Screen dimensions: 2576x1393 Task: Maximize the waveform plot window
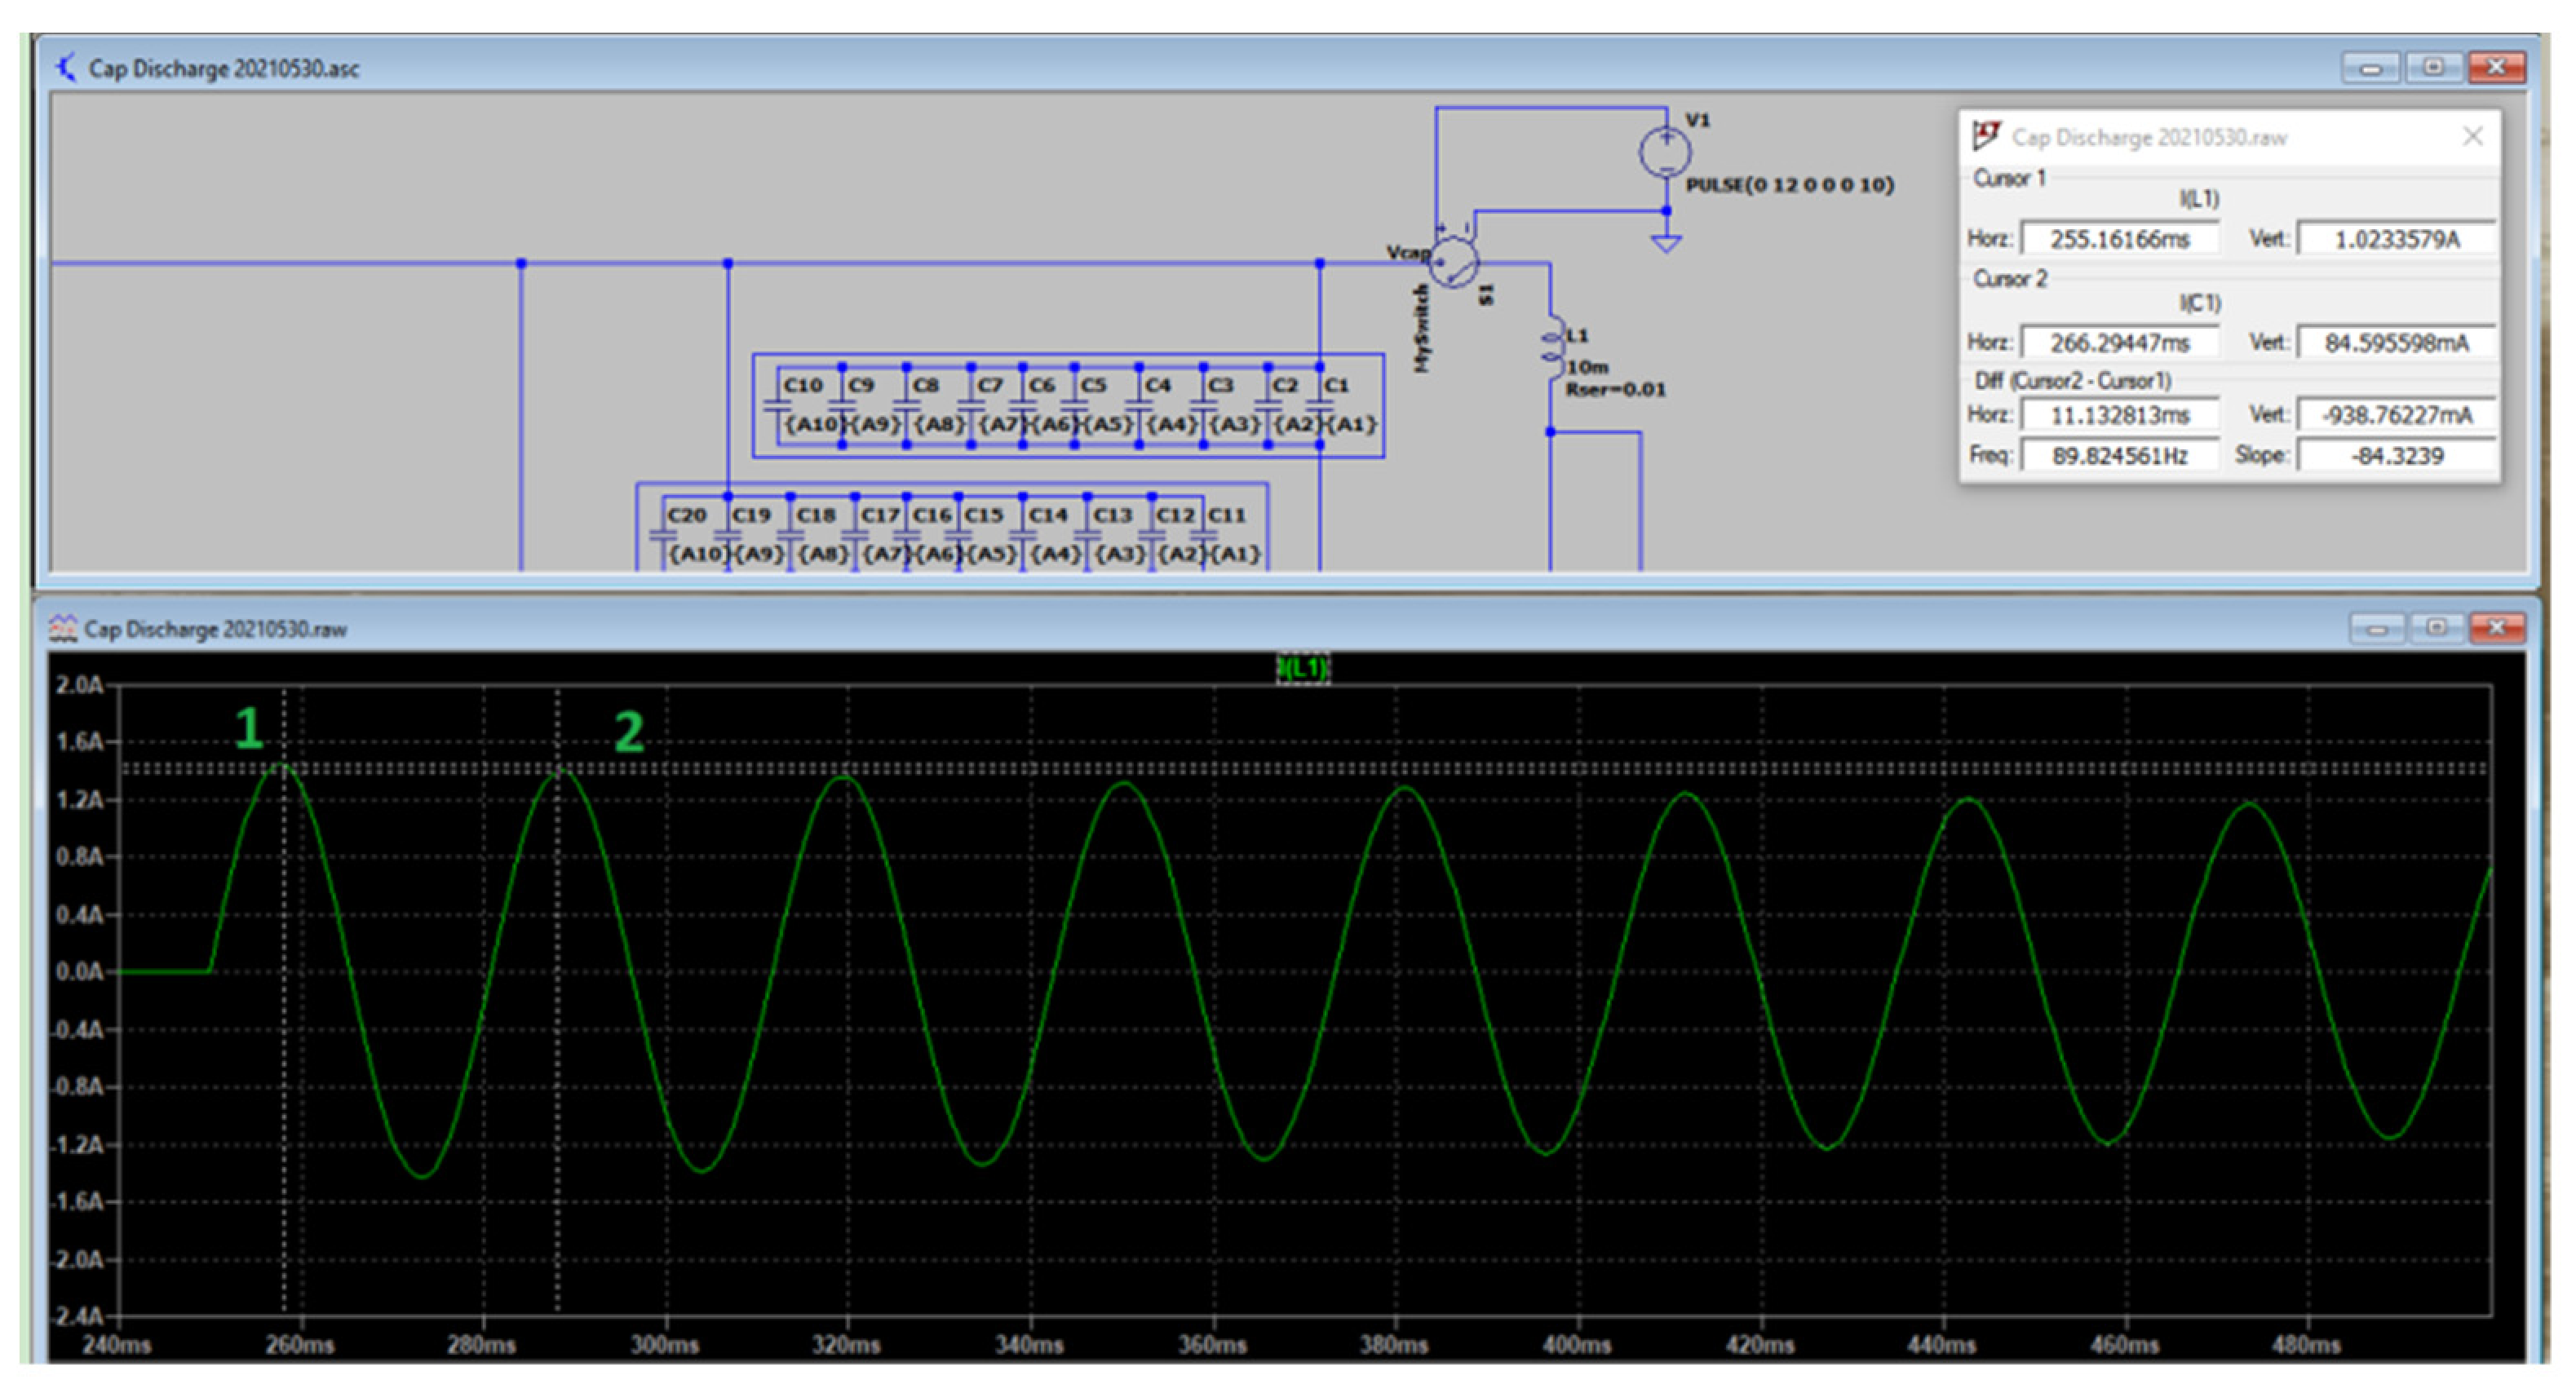[x=2436, y=628]
